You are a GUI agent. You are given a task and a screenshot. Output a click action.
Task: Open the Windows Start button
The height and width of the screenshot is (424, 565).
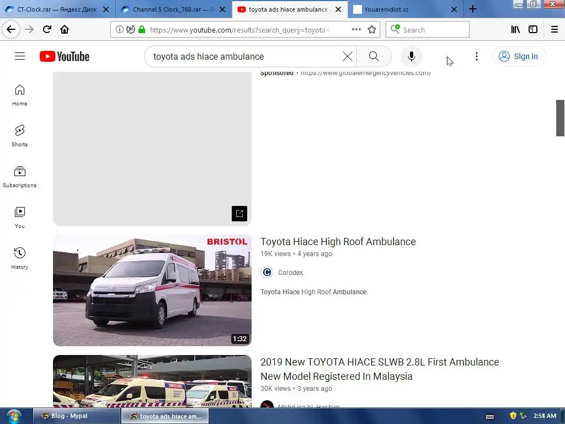14,416
